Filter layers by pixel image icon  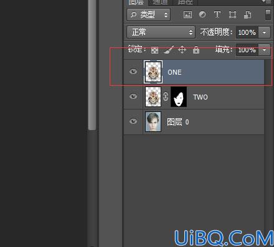point(187,15)
